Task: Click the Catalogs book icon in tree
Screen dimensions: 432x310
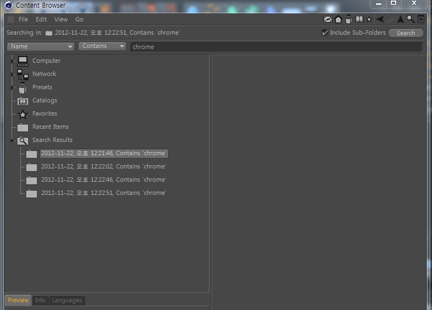Action: [23, 101]
